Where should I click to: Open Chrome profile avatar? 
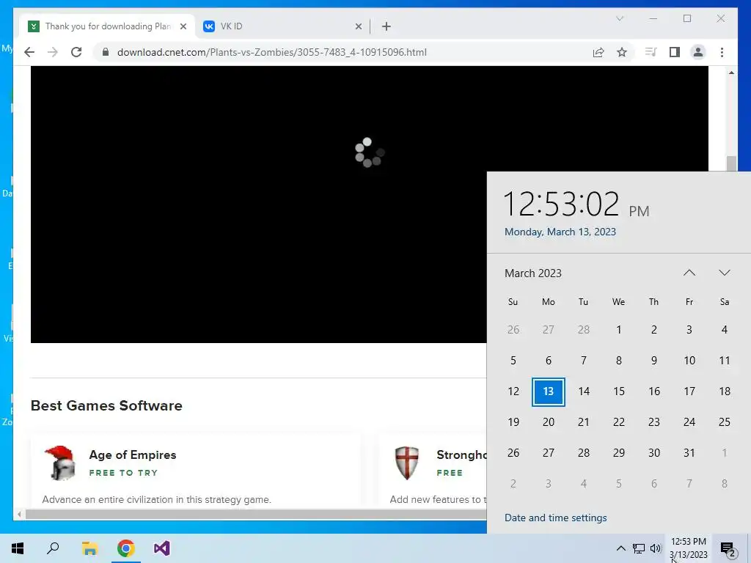[x=698, y=52]
